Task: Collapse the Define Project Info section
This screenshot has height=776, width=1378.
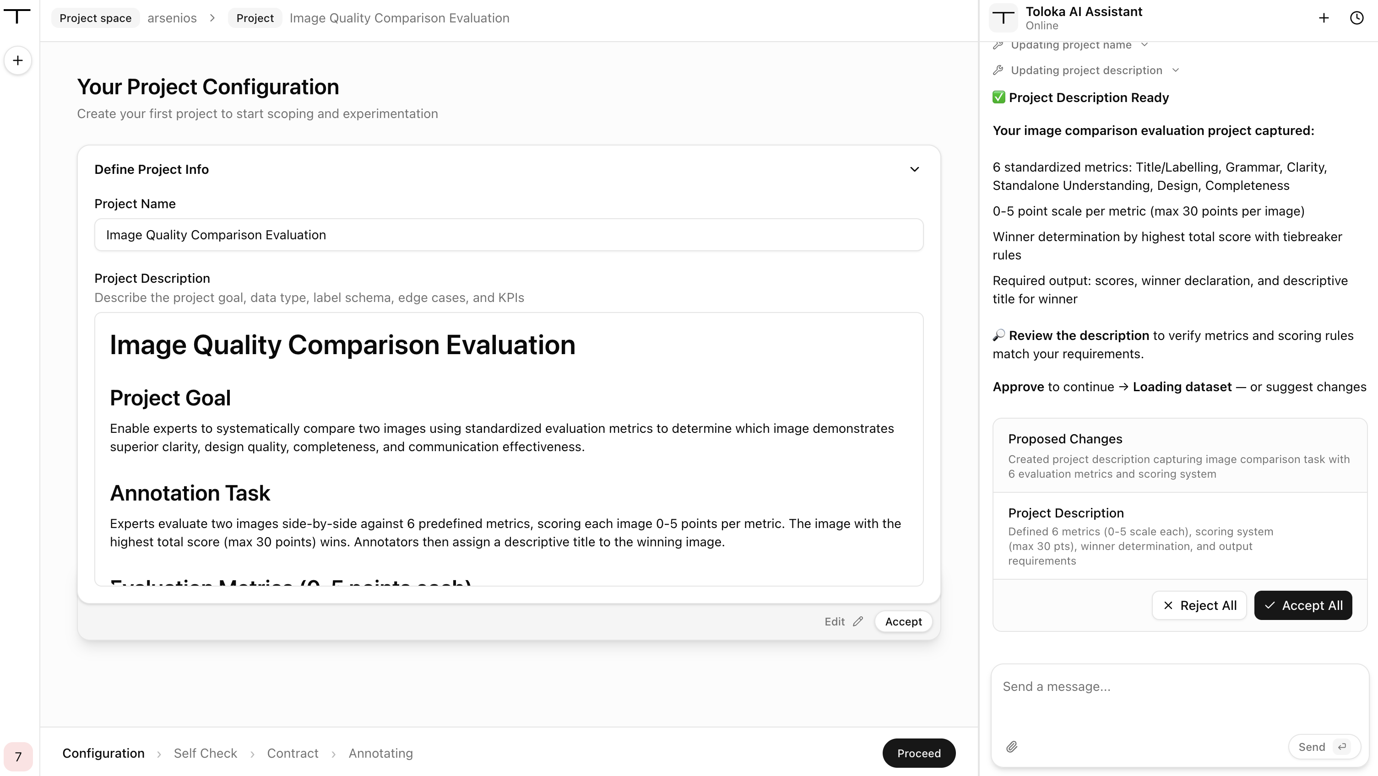Action: tap(914, 170)
